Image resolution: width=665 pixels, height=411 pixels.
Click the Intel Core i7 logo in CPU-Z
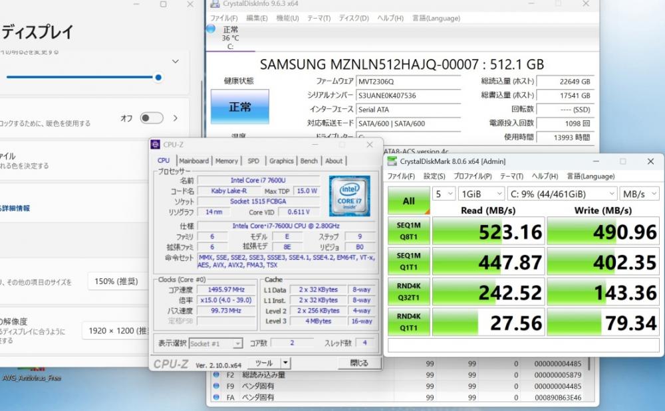pos(350,196)
